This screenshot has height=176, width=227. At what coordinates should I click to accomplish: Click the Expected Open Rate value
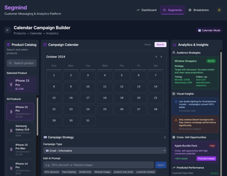[x=214, y=173]
